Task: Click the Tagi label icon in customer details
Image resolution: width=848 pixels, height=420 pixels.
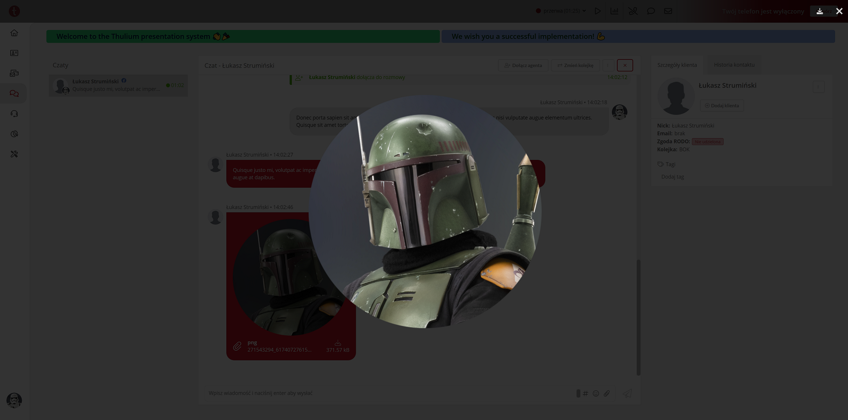Action: click(x=660, y=164)
